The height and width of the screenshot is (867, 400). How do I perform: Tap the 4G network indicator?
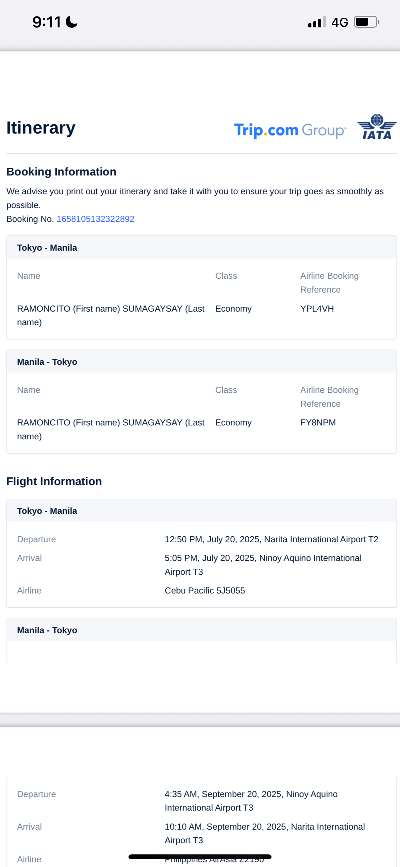click(x=339, y=23)
